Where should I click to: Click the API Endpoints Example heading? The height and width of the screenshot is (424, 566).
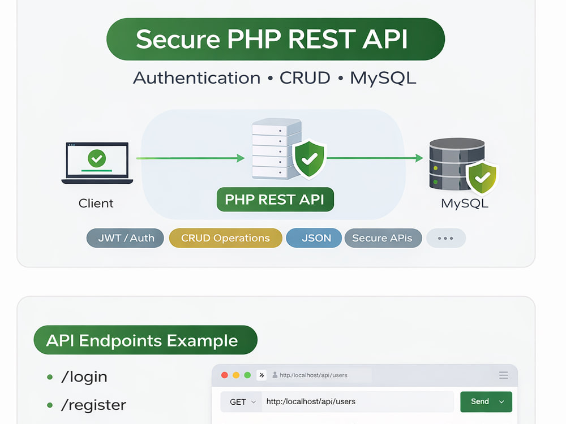pos(145,340)
